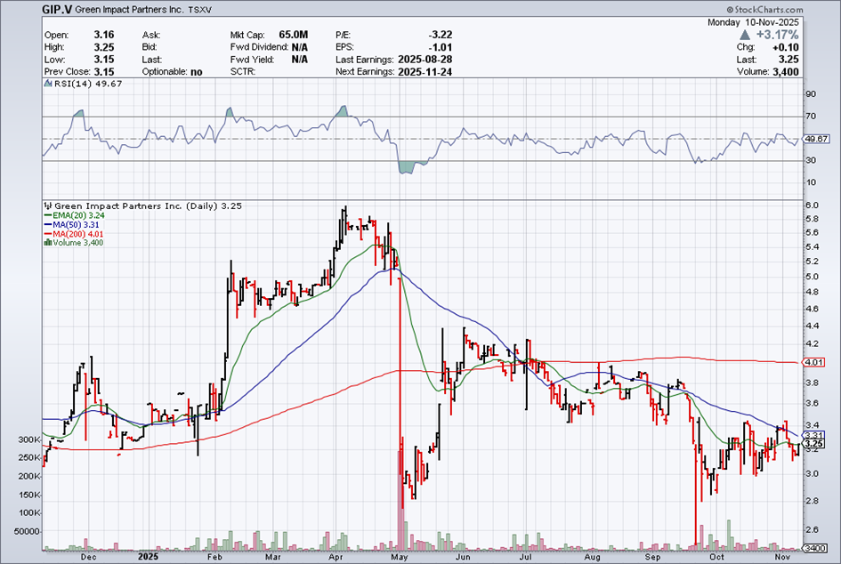Click the 49.67 RSI value tag

pos(816,139)
